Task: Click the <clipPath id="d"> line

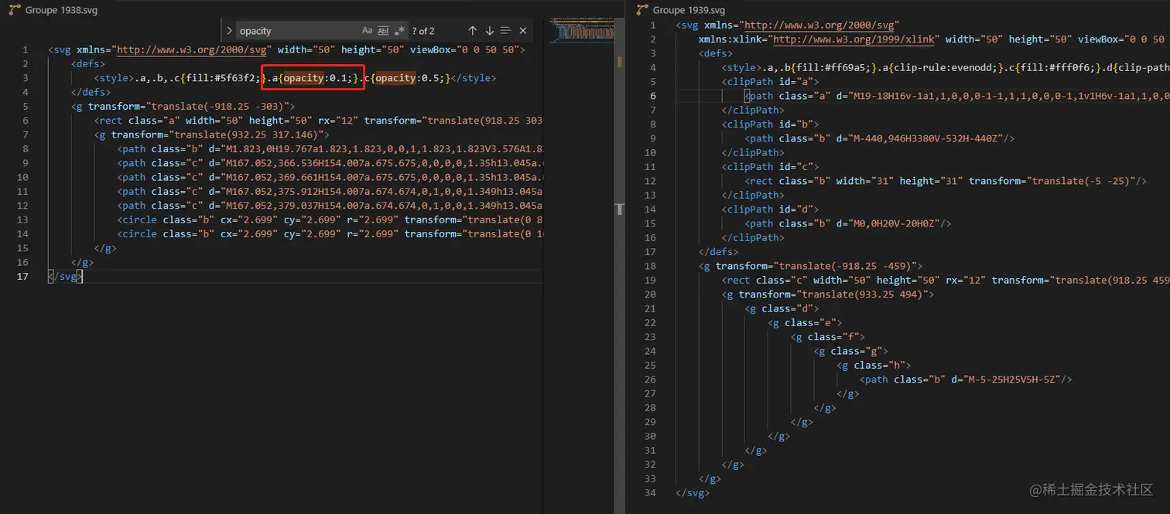Action: point(770,209)
